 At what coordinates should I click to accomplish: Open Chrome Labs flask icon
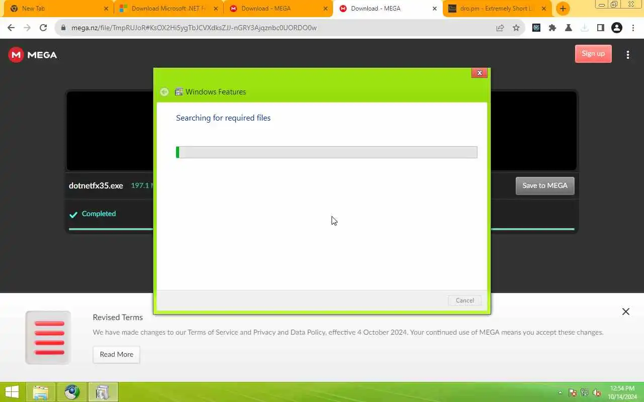tap(569, 28)
